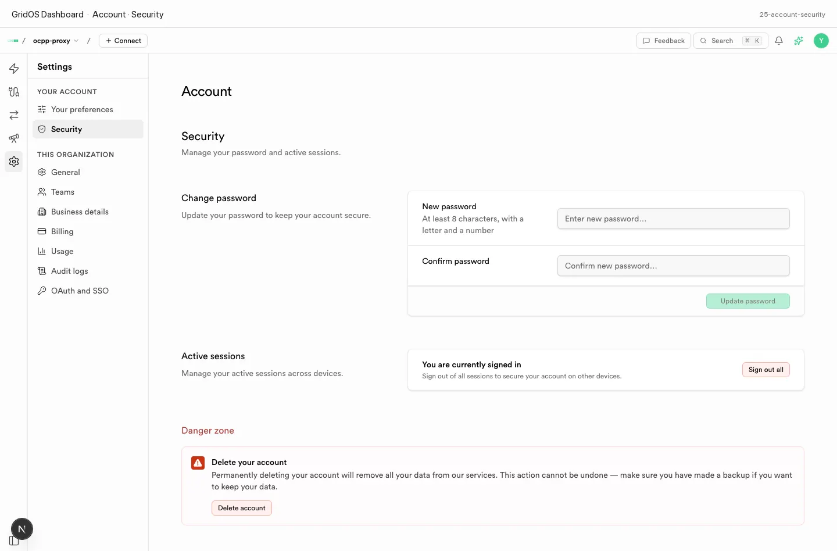
Task: Click Update password button
Action: [747, 301]
